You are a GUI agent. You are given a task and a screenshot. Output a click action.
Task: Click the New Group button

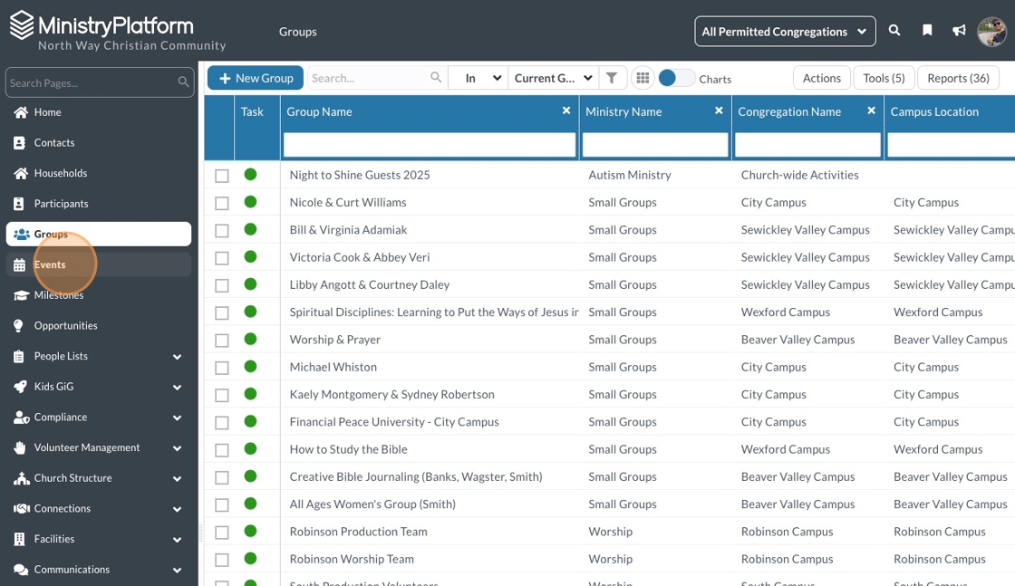coord(256,78)
